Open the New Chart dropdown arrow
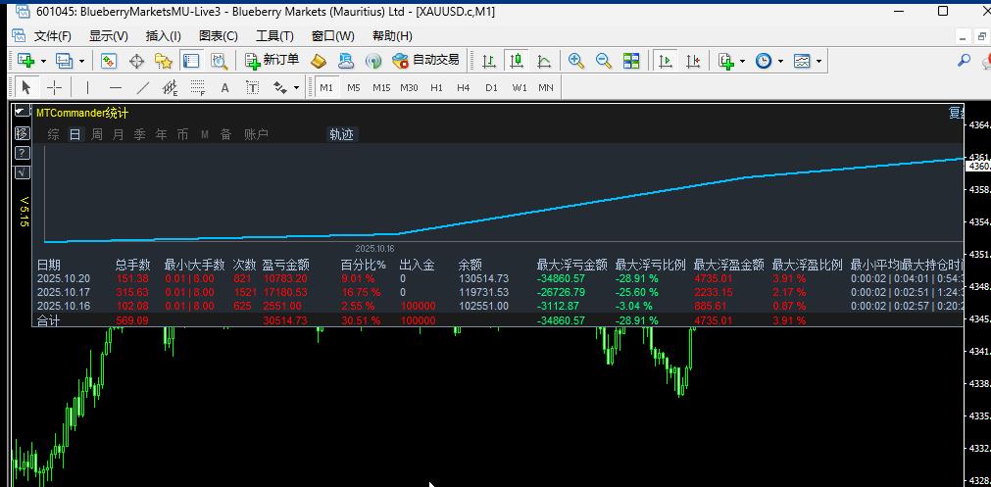Image resolution: width=991 pixels, height=487 pixels. pos(43,62)
